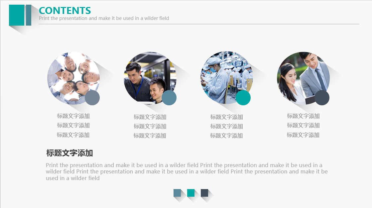Screen dimensions: 372x208
Task: Click the CONTENTS heading text
Action: tap(65, 10)
